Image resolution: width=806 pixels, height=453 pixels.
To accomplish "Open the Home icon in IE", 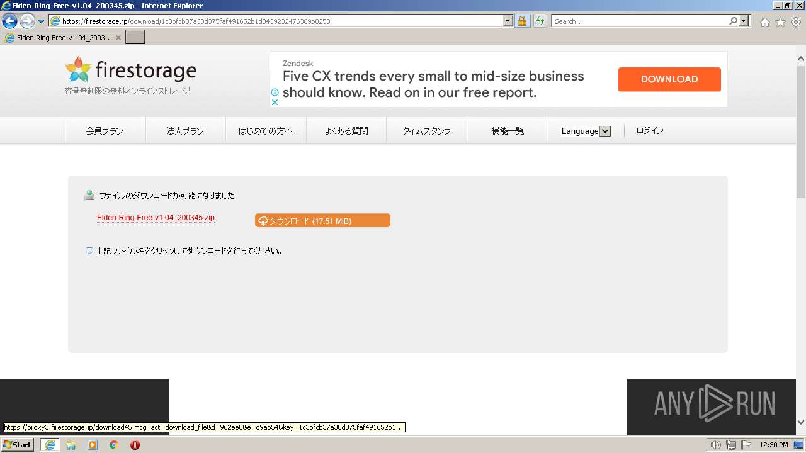I will pos(764,22).
